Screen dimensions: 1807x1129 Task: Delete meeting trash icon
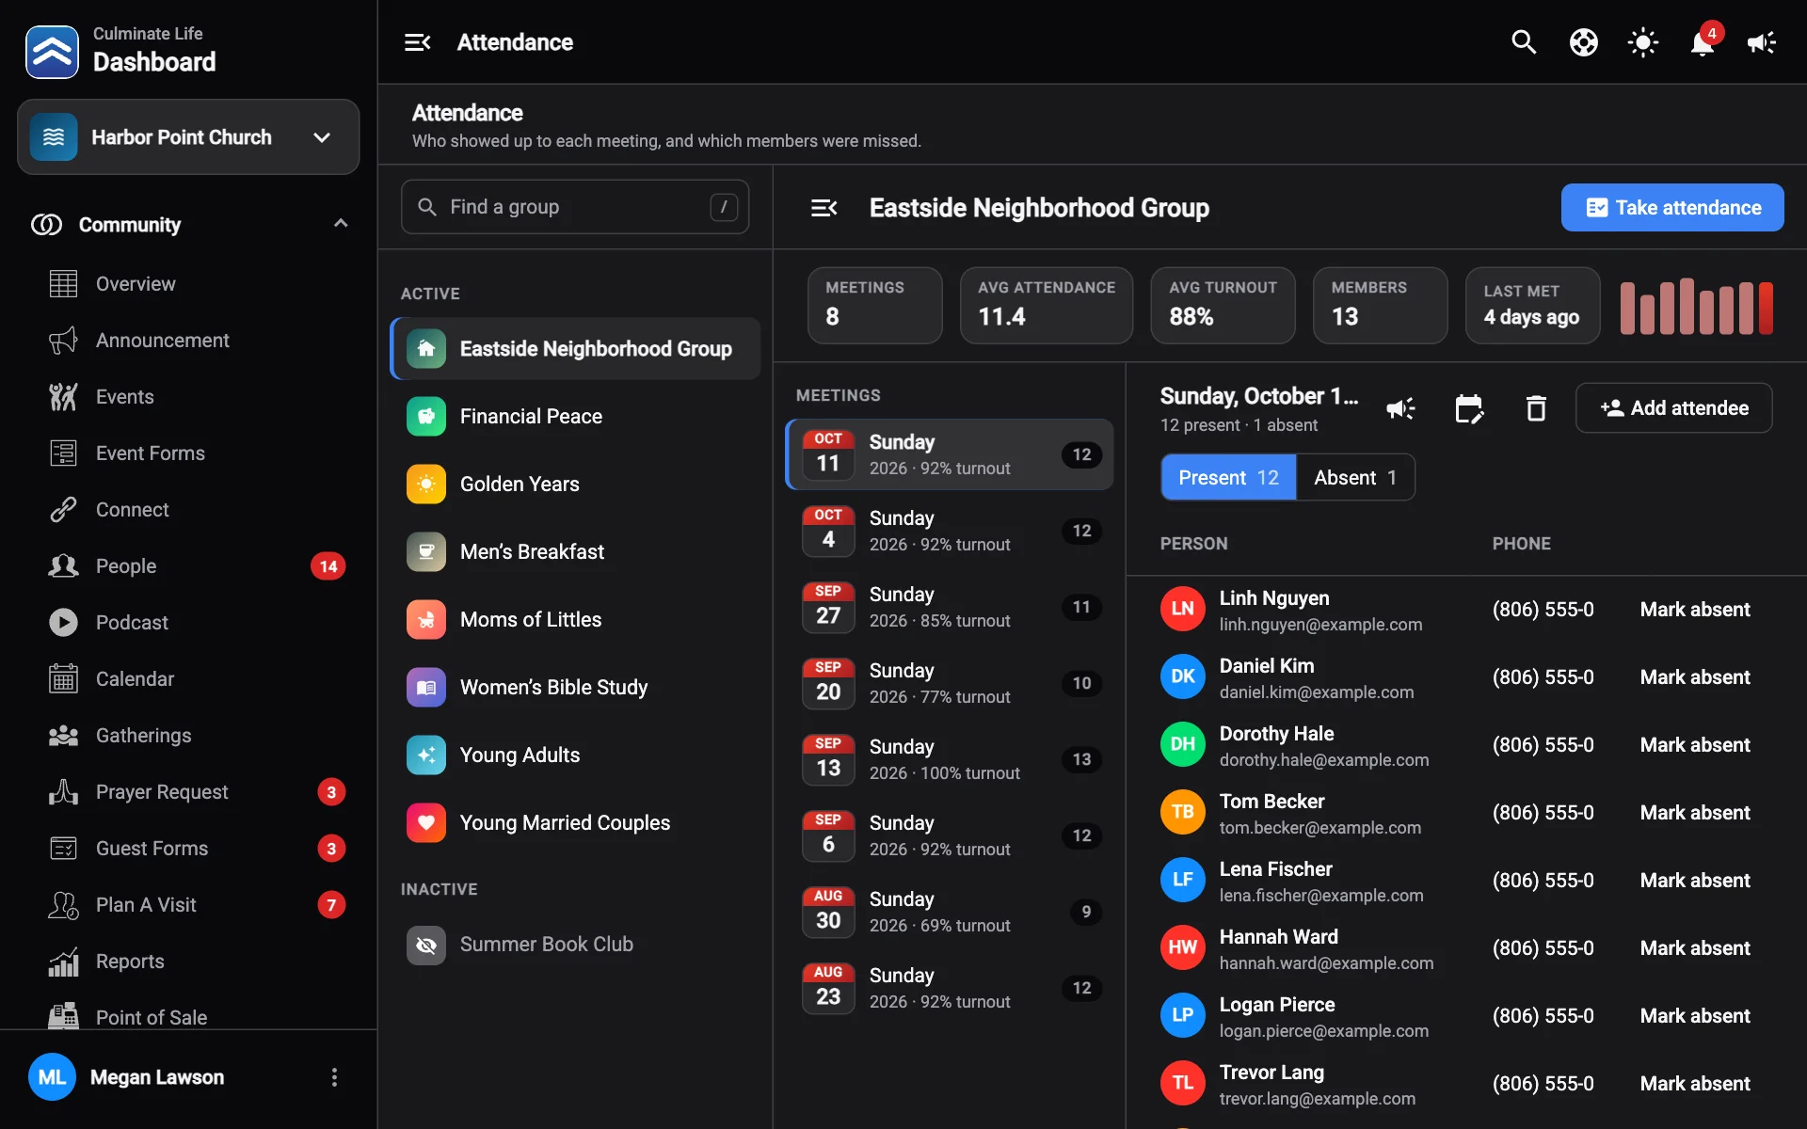point(1536,408)
